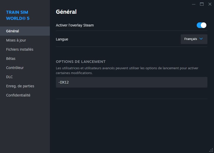214x153 pixels.
Task: Click the launch options field containing -DX12
Action: click(x=132, y=82)
